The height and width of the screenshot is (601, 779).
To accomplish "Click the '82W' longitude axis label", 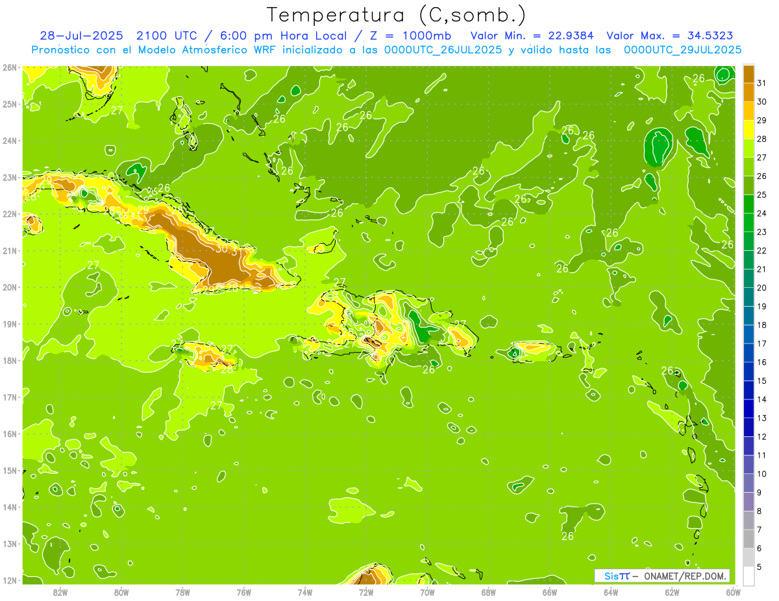I will (x=60, y=592).
